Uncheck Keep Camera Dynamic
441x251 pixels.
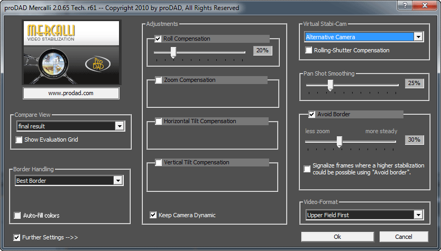point(153,215)
